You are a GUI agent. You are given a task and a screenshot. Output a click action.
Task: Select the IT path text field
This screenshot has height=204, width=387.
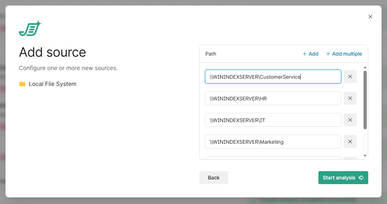[273, 120]
